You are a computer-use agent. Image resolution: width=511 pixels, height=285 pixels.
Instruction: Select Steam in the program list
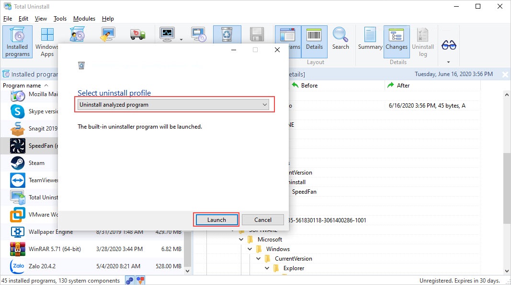pyautogui.click(x=36, y=163)
